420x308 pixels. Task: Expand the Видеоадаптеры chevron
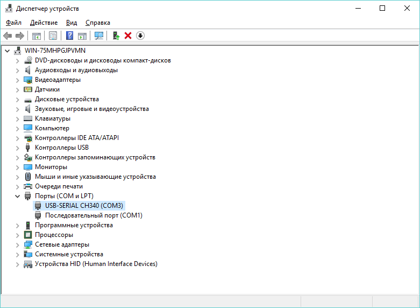click(x=17, y=80)
